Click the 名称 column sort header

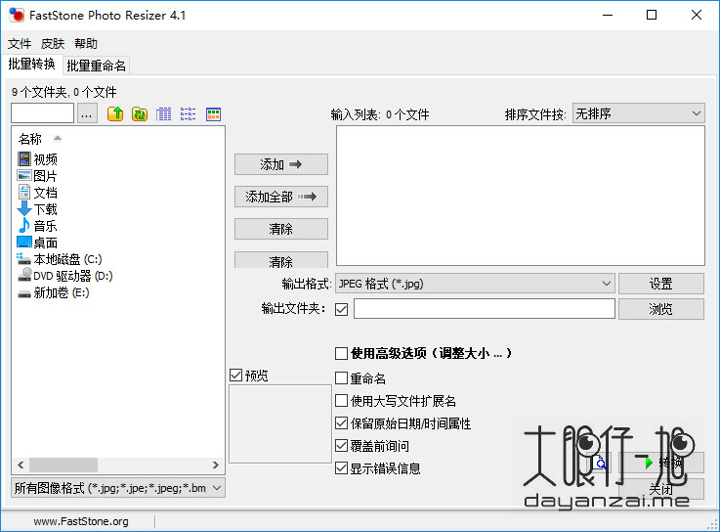pyautogui.click(x=30, y=139)
